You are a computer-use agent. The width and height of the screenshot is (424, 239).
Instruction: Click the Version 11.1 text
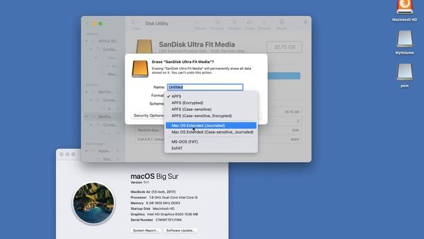point(140,183)
